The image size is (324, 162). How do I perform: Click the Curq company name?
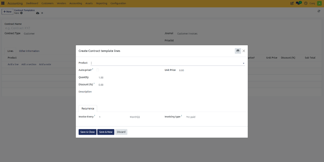click(312, 3)
